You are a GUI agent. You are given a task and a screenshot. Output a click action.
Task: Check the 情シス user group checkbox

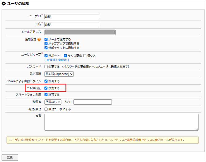click(85, 56)
